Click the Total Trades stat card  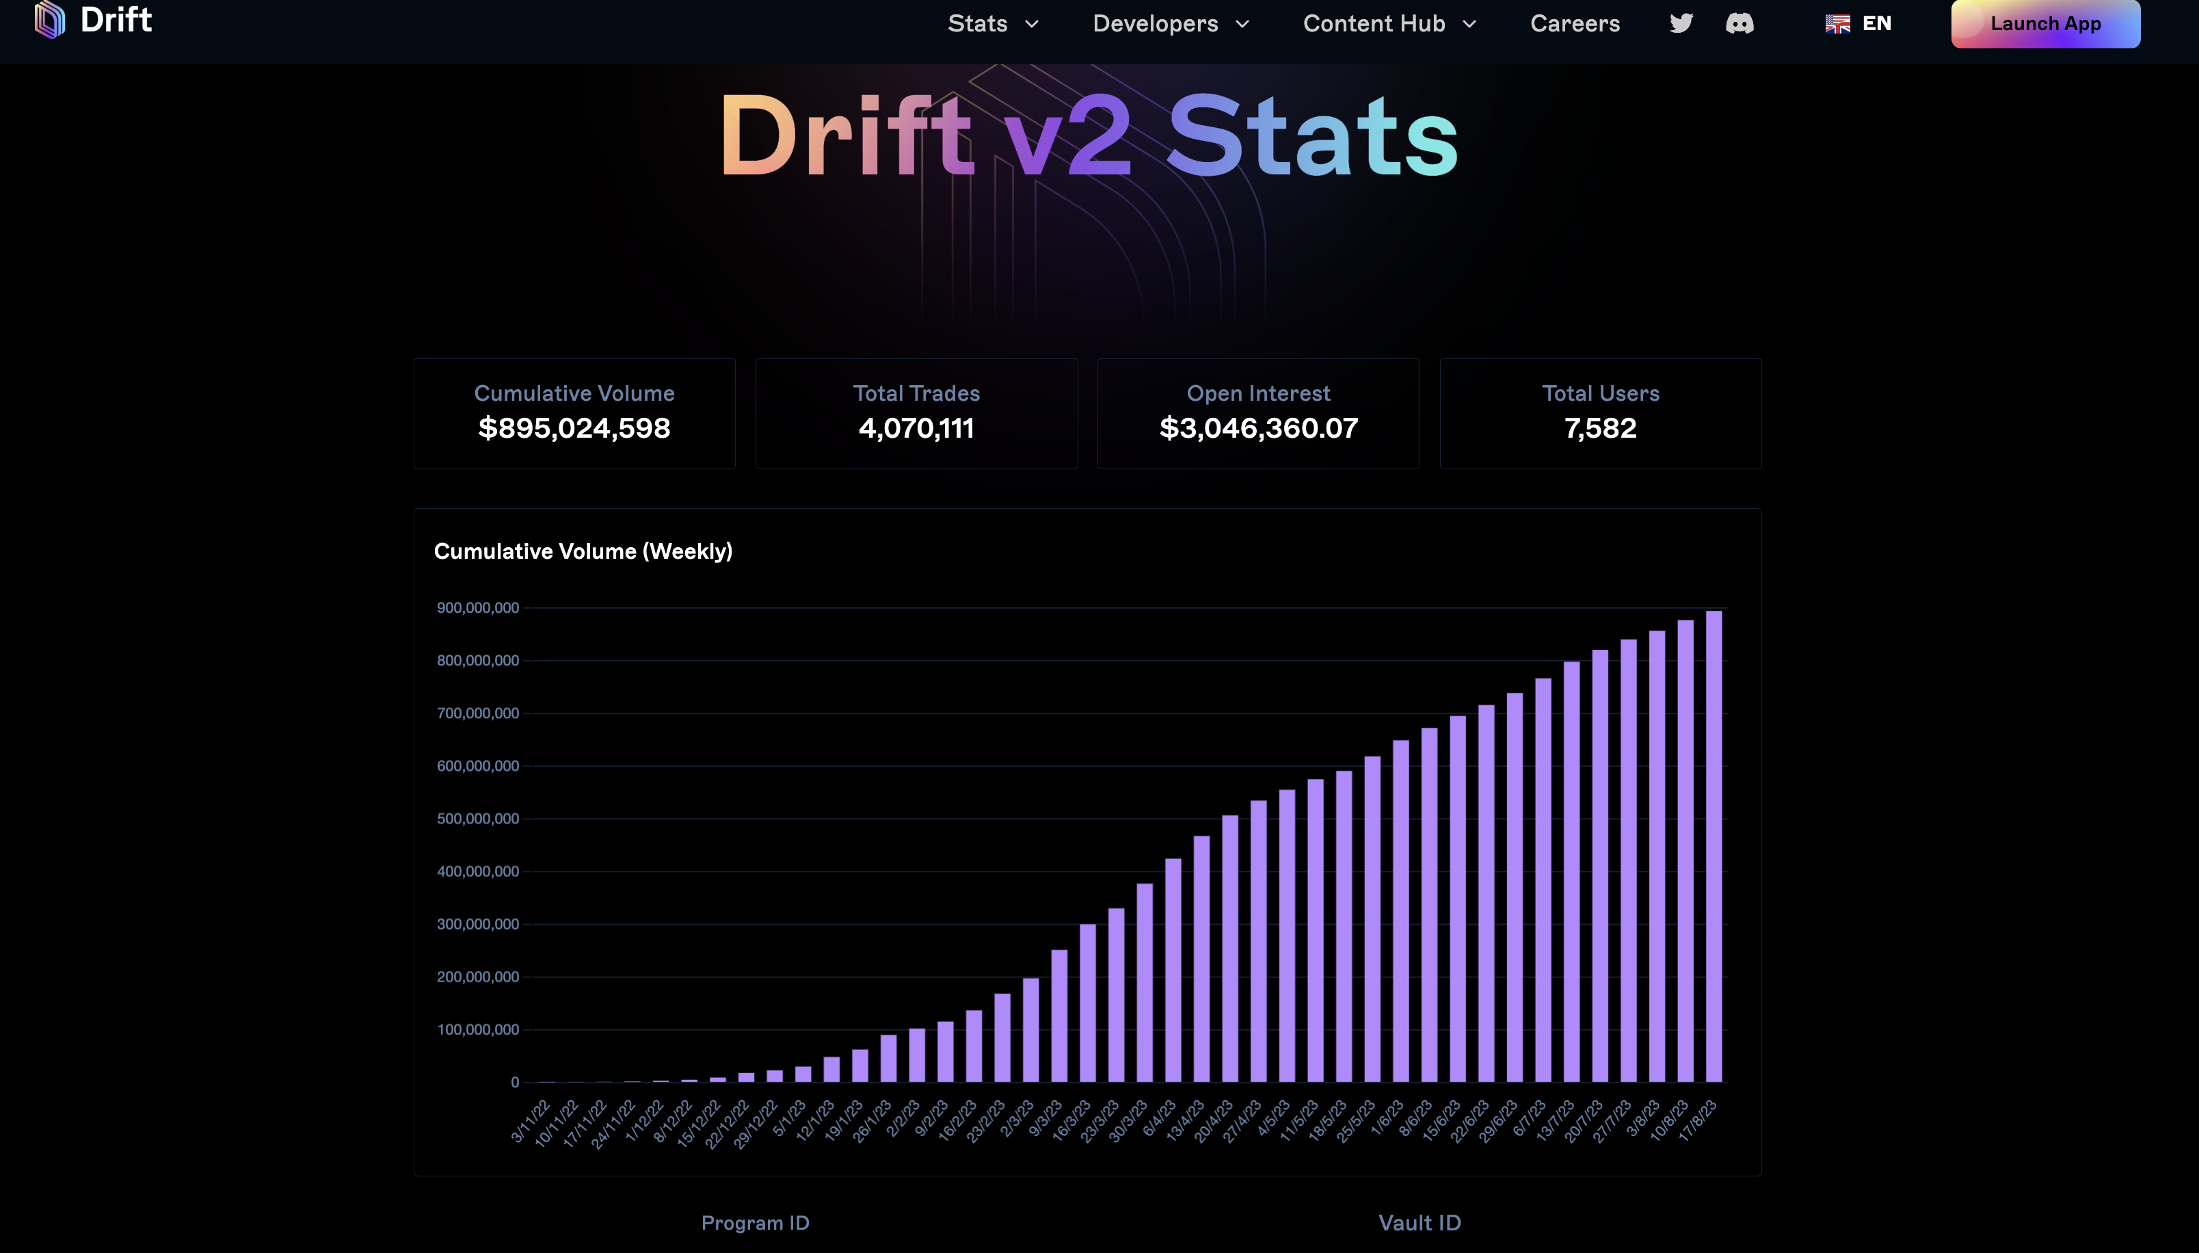point(916,413)
